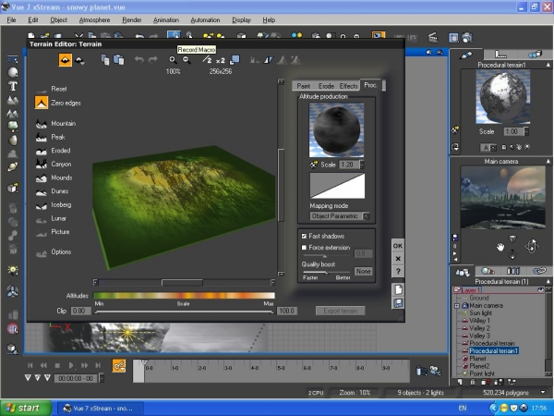Select Planet2 in the object list
This screenshot has height=416, width=554.
pos(479,366)
